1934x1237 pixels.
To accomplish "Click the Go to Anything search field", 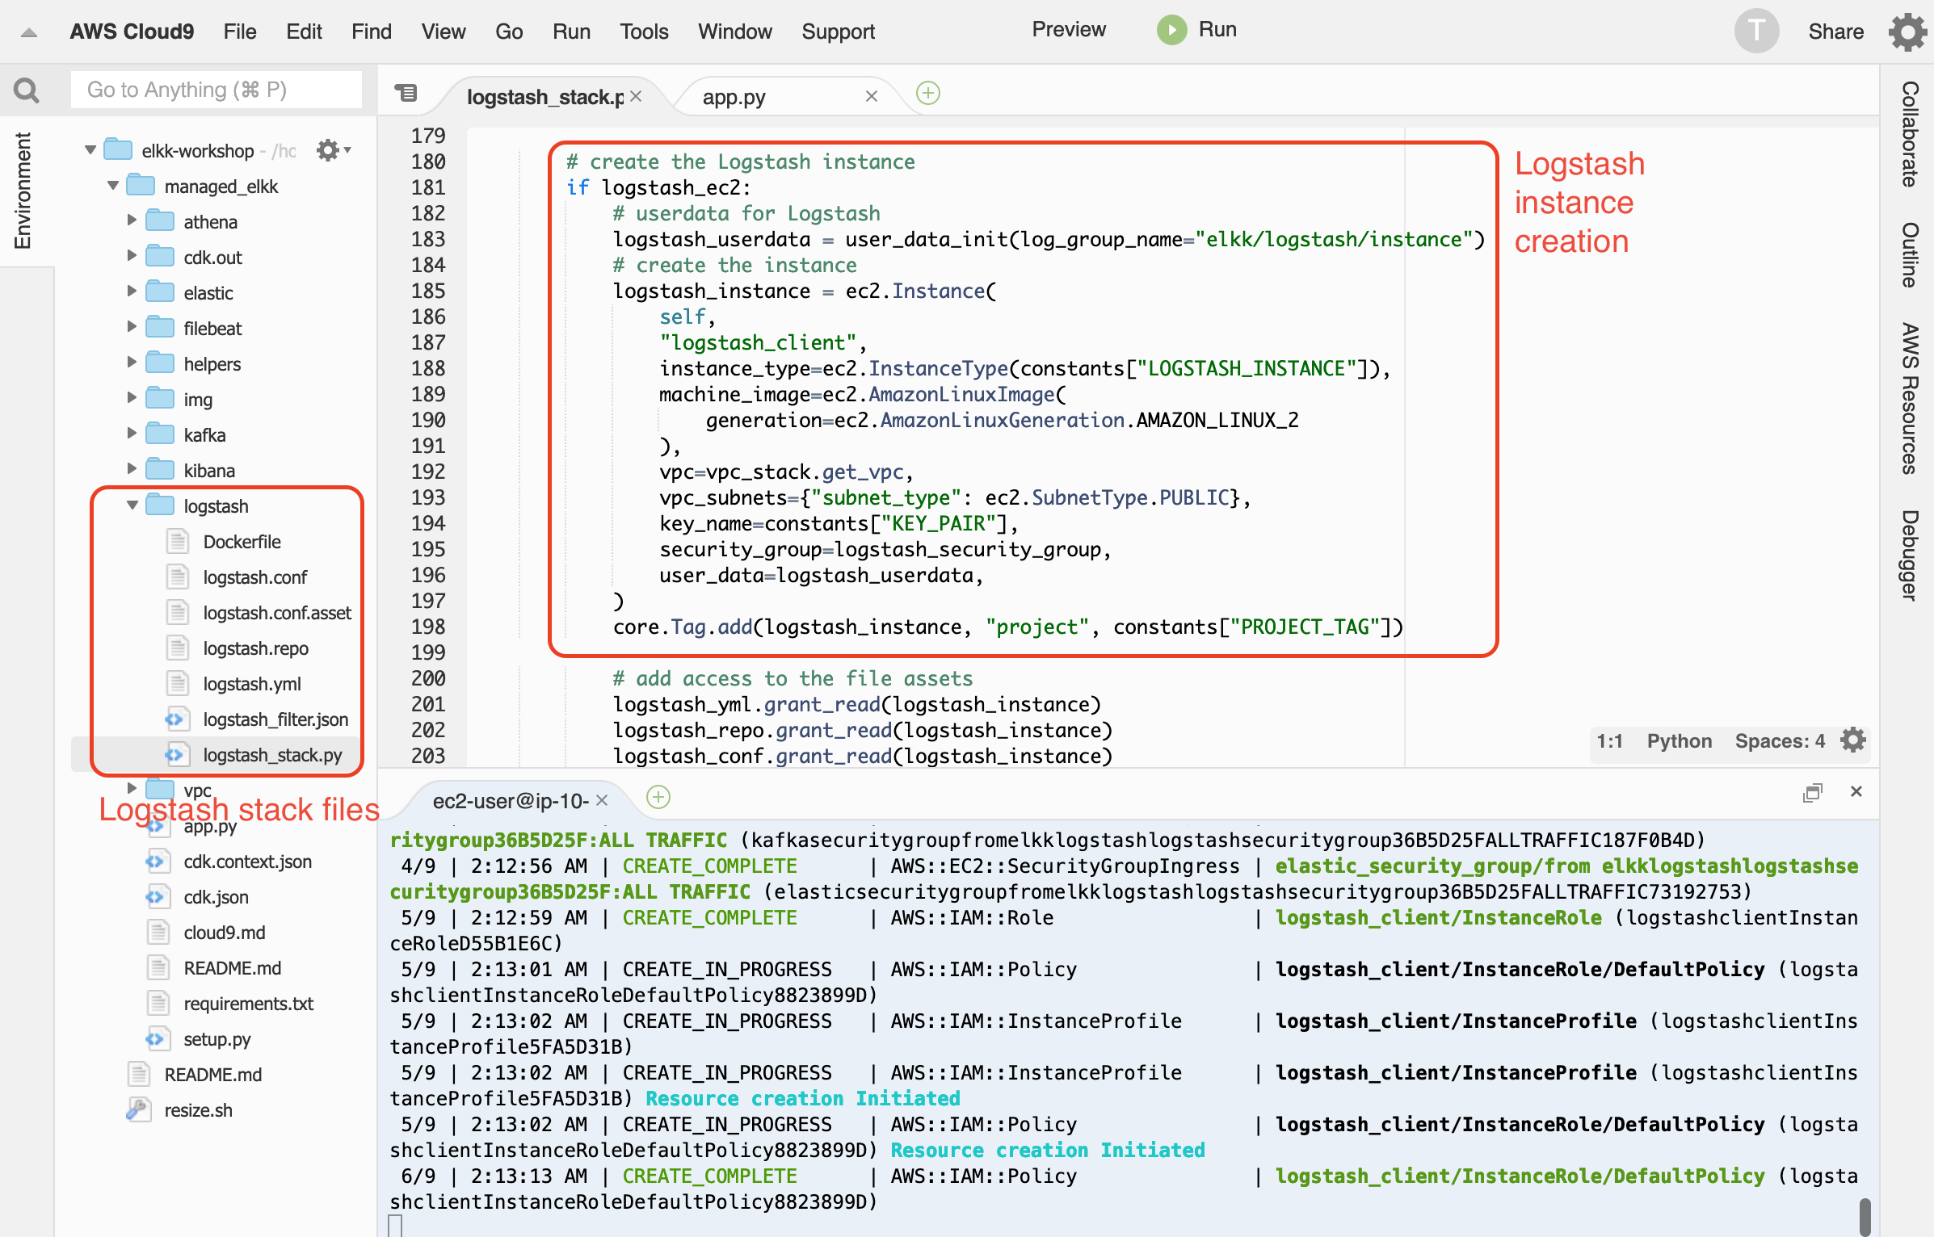I will click(216, 90).
